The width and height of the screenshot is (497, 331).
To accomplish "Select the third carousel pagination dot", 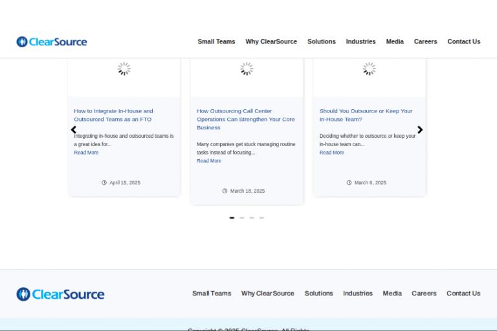I will (x=252, y=218).
